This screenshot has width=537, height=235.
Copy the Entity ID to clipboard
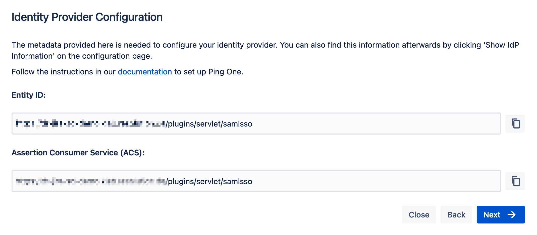coord(515,124)
